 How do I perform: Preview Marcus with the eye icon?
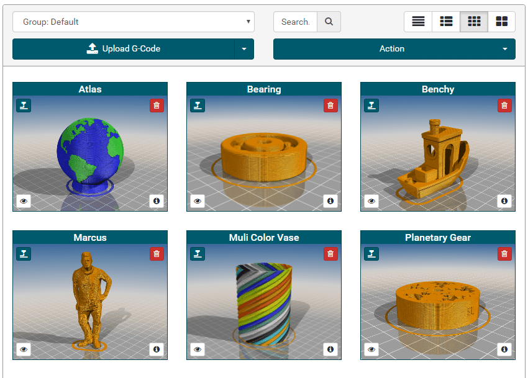pyautogui.click(x=24, y=349)
